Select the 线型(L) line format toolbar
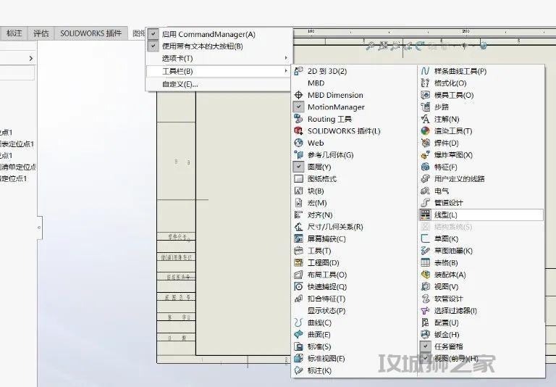The width and height of the screenshot is (556, 387). click(445, 215)
